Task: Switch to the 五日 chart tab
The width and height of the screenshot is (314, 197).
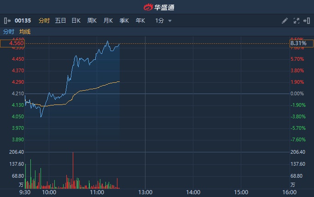Action: (x=60, y=21)
